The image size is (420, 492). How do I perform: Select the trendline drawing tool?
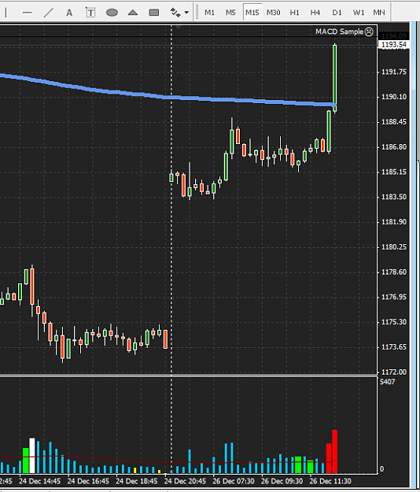48,13
